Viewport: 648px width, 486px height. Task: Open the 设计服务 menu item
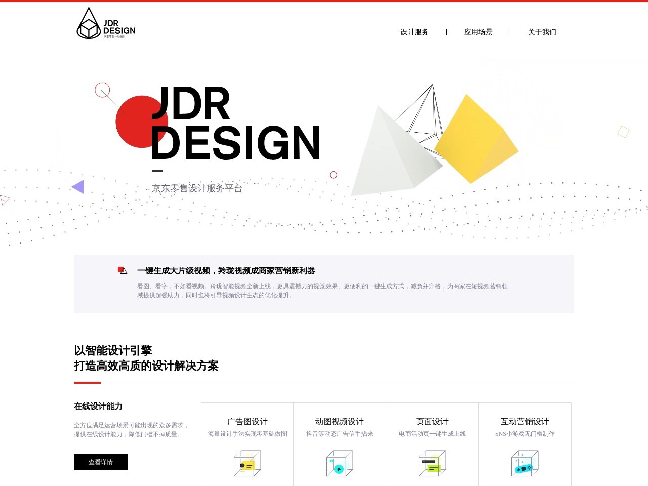(414, 32)
